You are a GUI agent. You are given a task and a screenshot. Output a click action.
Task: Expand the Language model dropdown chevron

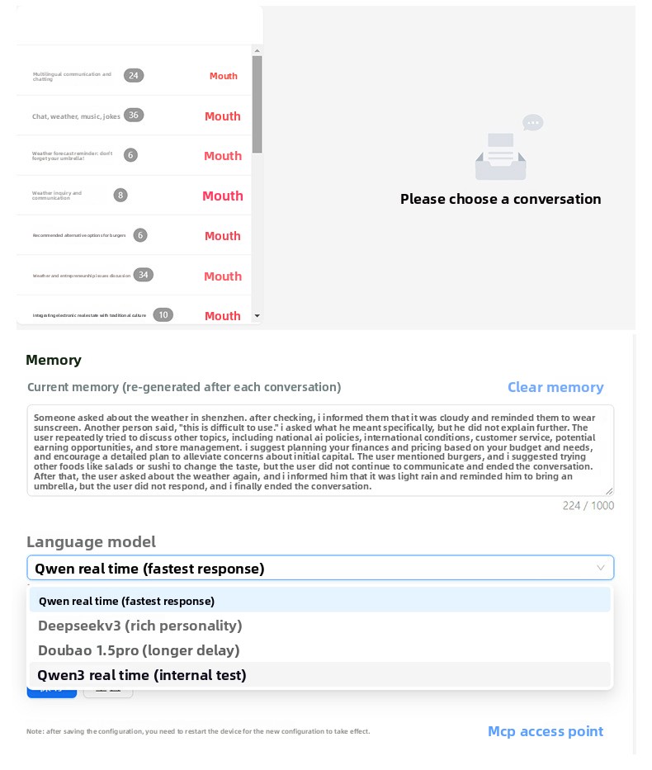point(600,568)
